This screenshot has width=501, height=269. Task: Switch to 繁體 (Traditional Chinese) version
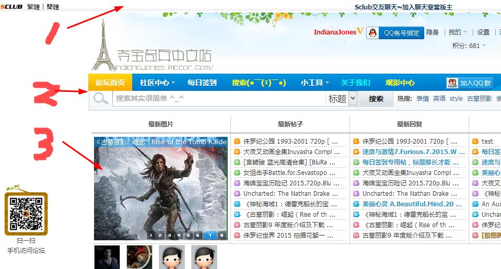(x=33, y=6)
